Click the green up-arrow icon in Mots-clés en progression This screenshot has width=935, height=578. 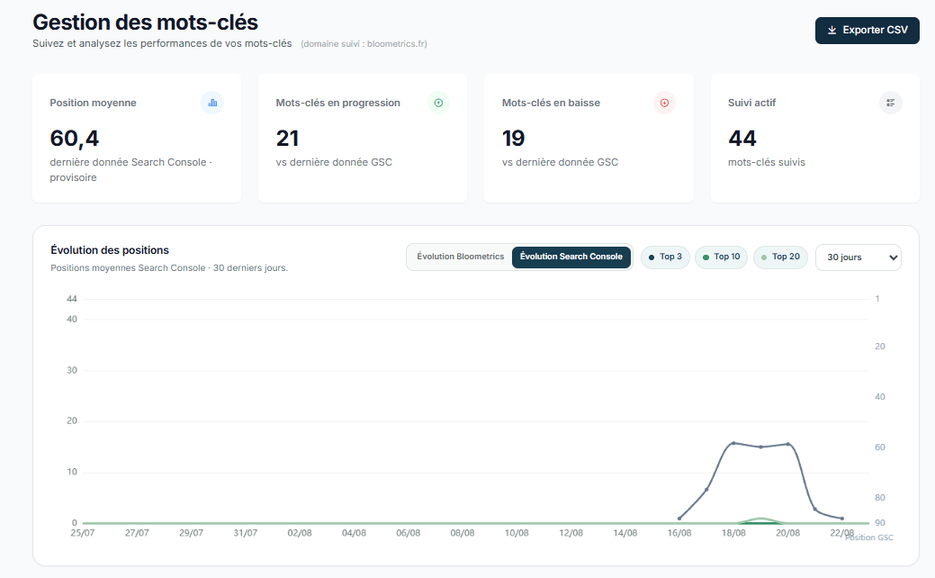coord(438,104)
